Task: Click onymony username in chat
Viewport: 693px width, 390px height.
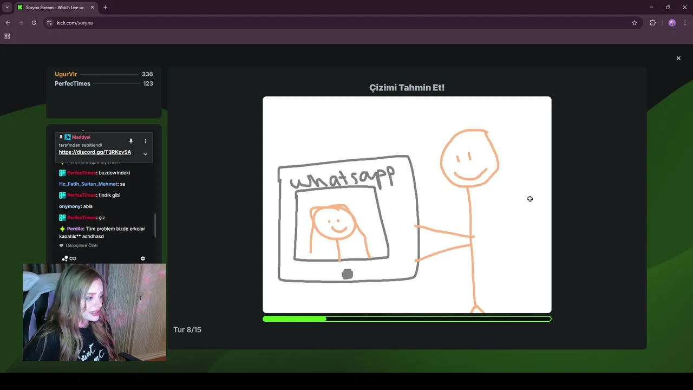Action: [x=70, y=206]
